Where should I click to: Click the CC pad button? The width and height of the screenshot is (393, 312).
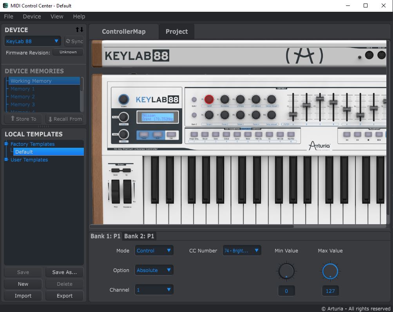pos(270,134)
